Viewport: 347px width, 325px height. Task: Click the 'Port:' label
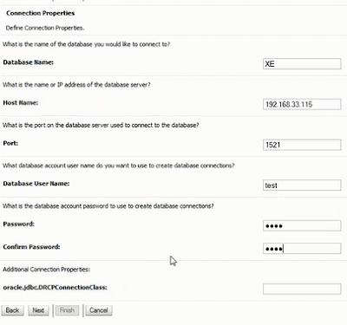click(x=10, y=143)
